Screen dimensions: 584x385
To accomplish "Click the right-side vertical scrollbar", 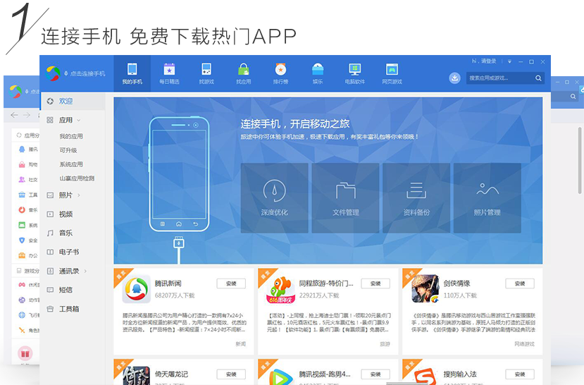I will click(x=580, y=160).
